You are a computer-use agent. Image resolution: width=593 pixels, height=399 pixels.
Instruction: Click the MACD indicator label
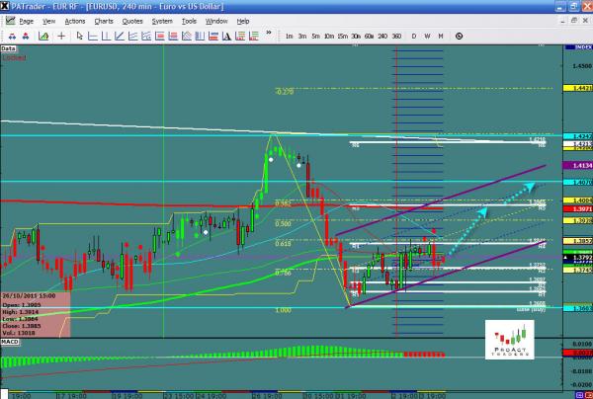10,343
